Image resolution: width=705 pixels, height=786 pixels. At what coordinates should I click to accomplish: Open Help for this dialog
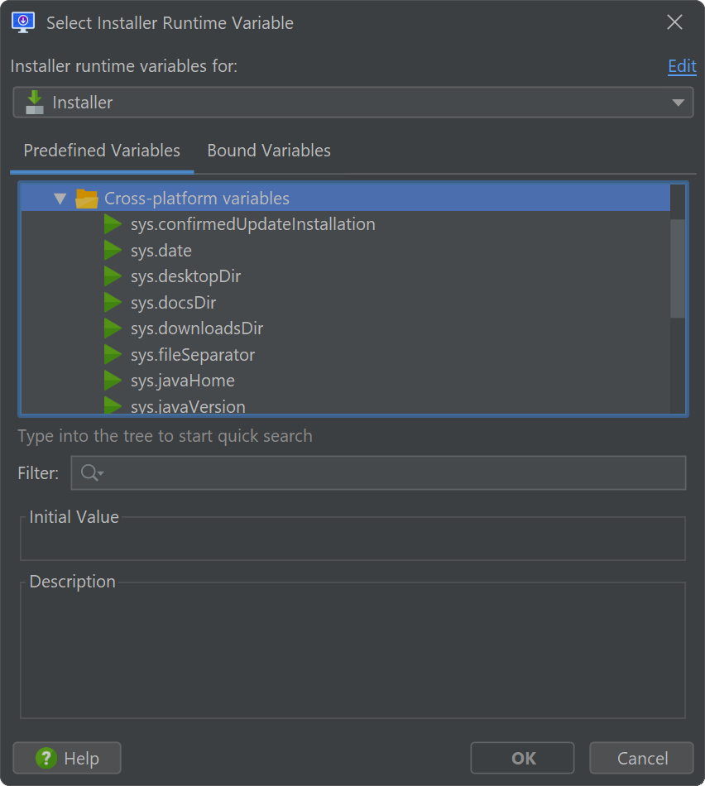click(x=67, y=758)
